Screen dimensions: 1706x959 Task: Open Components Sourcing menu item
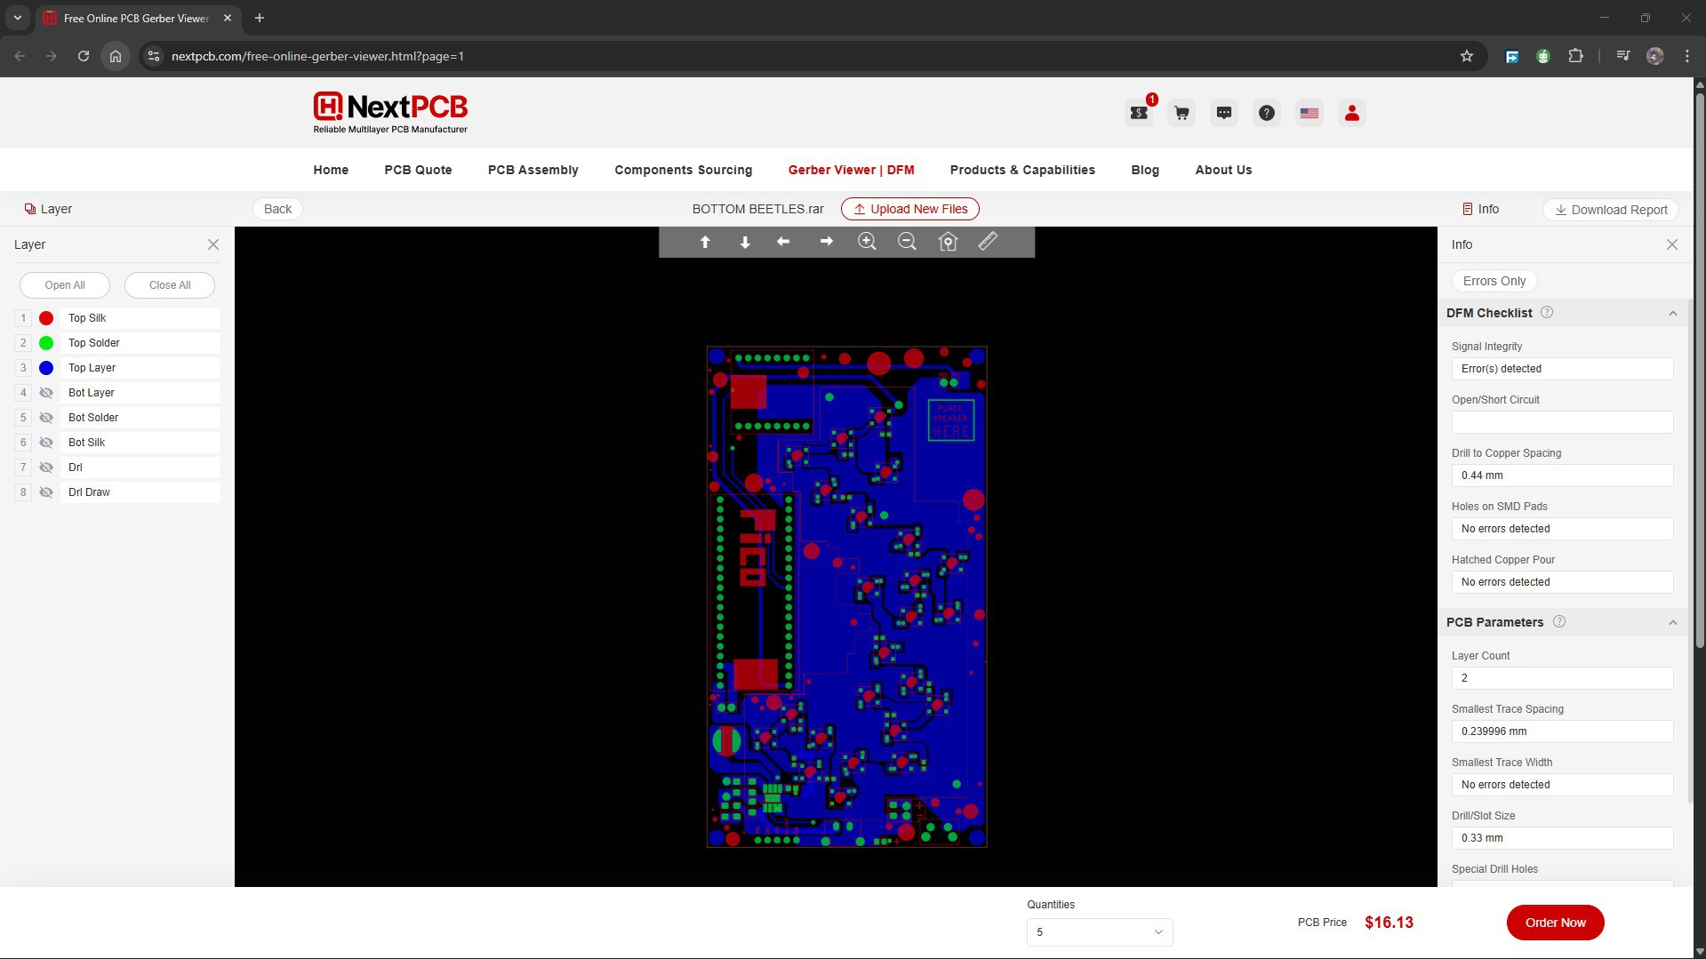pos(683,170)
